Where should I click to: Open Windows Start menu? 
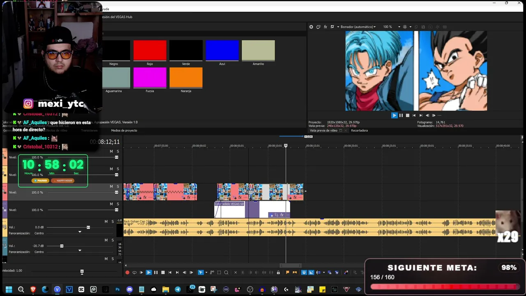pos(9,289)
